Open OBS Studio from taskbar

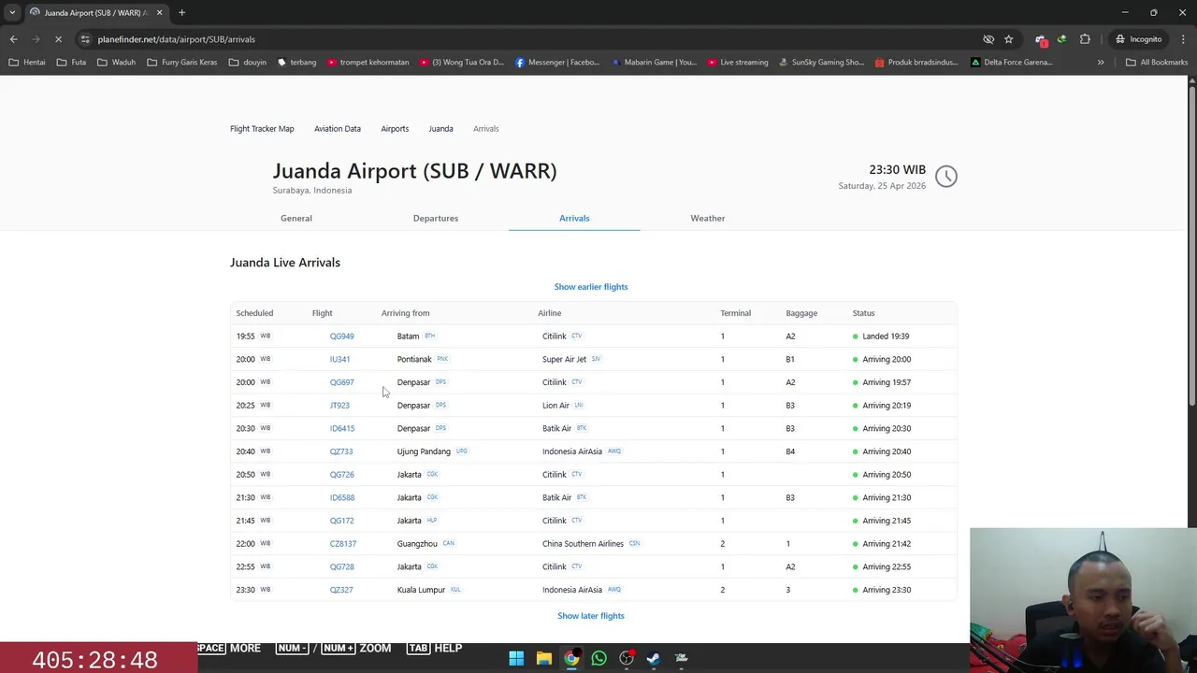627,658
